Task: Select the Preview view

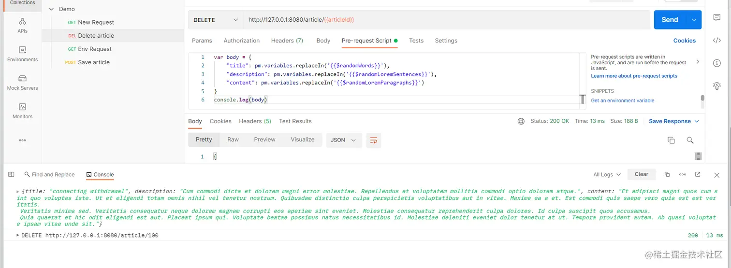Action: (264, 140)
